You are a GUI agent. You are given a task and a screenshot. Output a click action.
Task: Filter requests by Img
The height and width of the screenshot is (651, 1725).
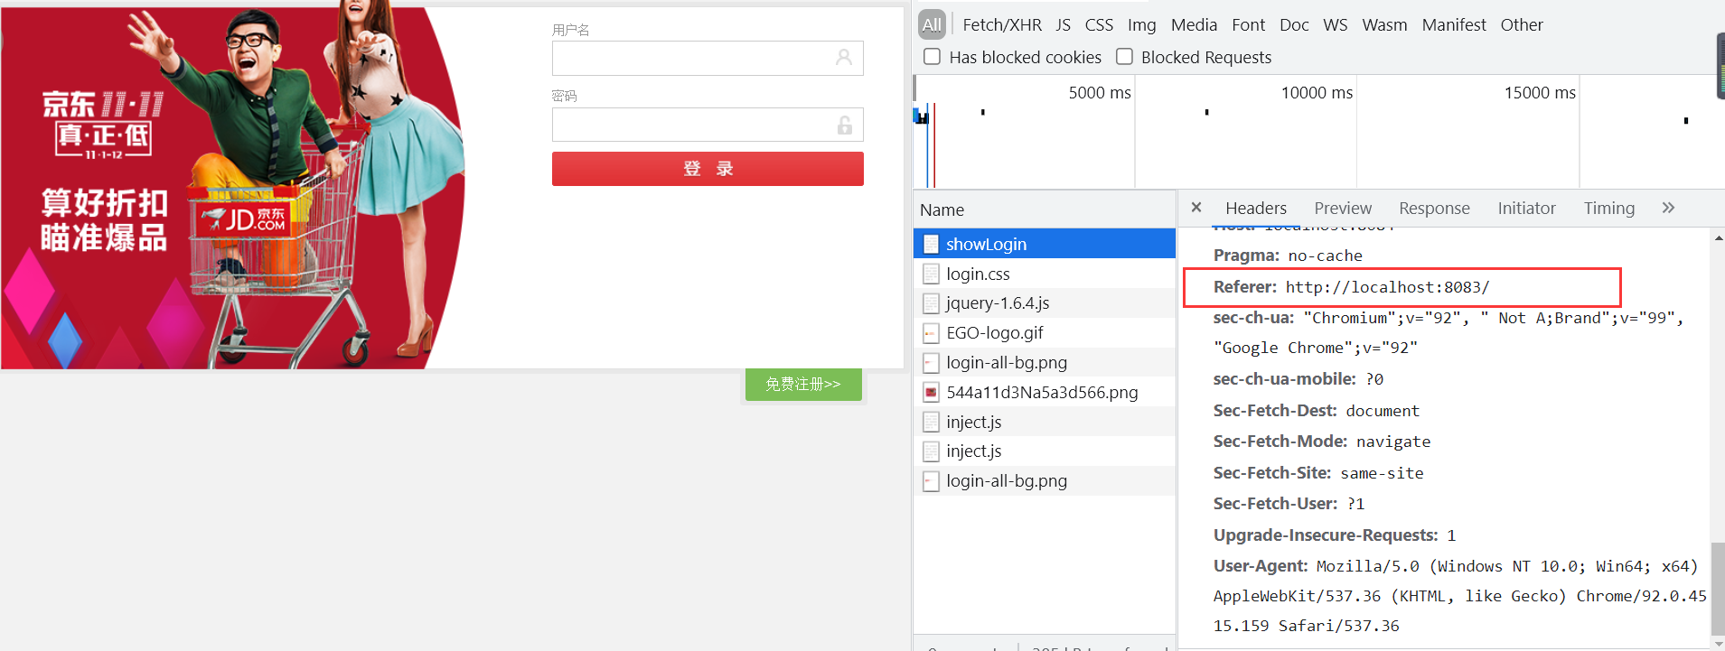click(1141, 25)
